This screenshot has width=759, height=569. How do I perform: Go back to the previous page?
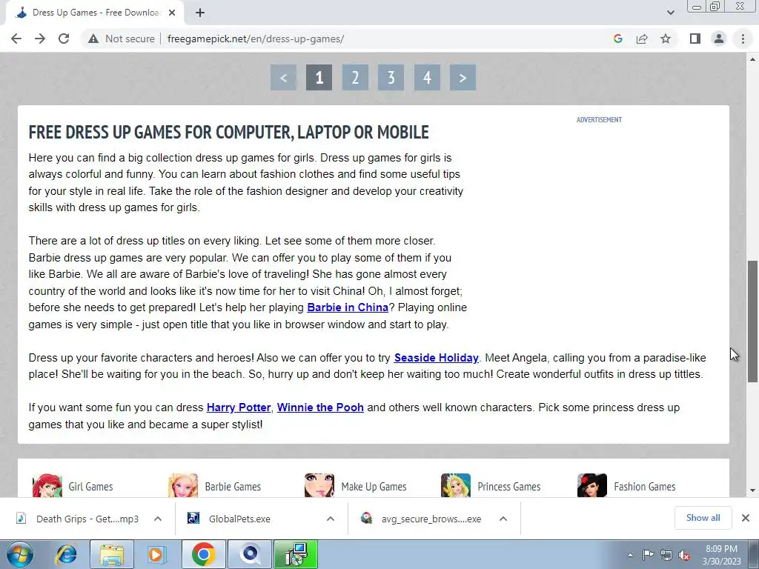[x=16, y=39]
